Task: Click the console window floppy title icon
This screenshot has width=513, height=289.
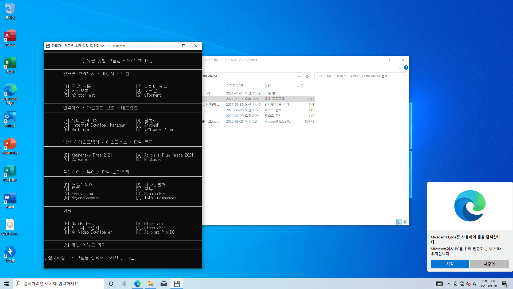Action: (x=48, y=46)
